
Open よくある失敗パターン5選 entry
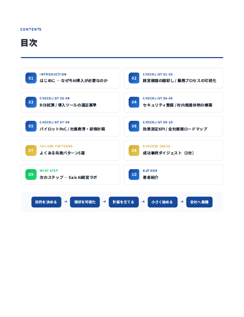tap(70, 150)
